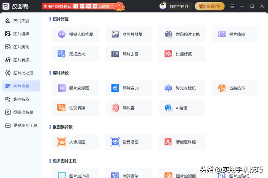This screenshot has width=268, height=178.
Task: Click the 照片去雾 icon
Action: (x=115, y=54)
